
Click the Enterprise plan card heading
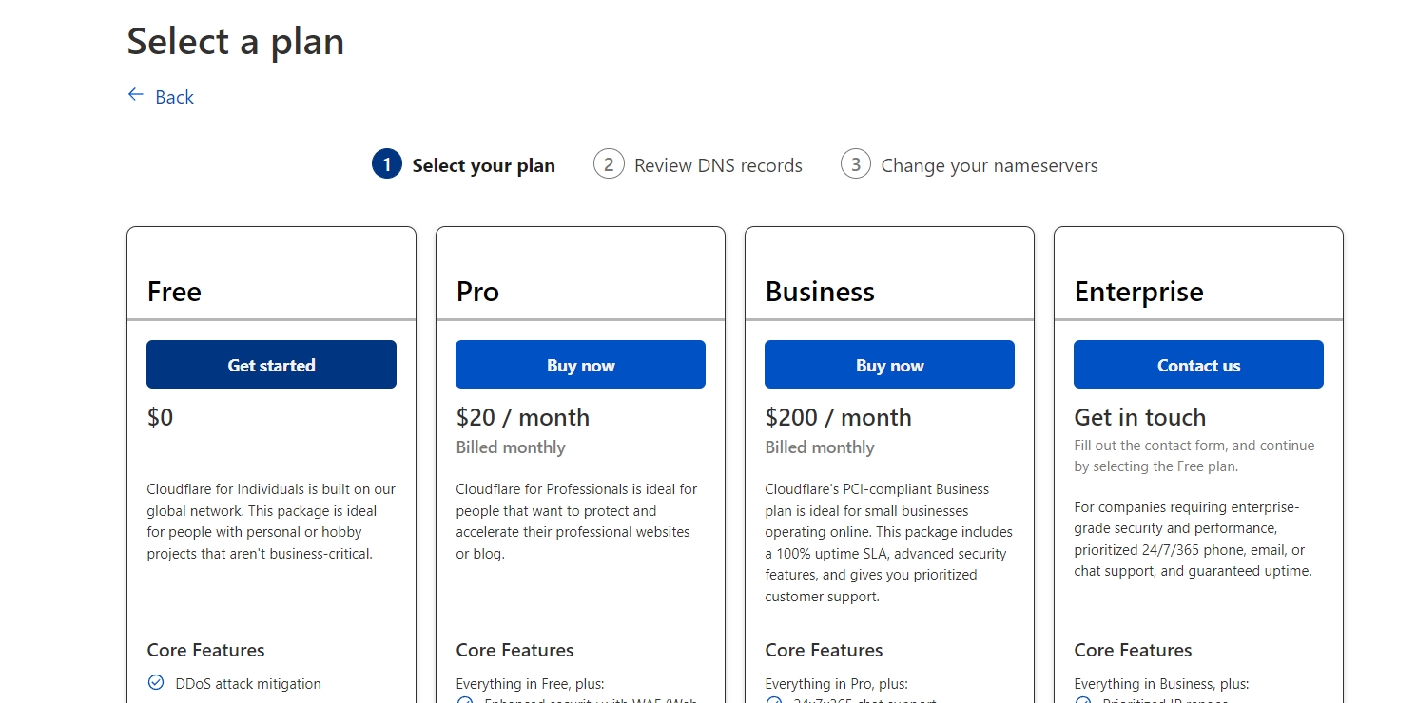coord(1138,292)
